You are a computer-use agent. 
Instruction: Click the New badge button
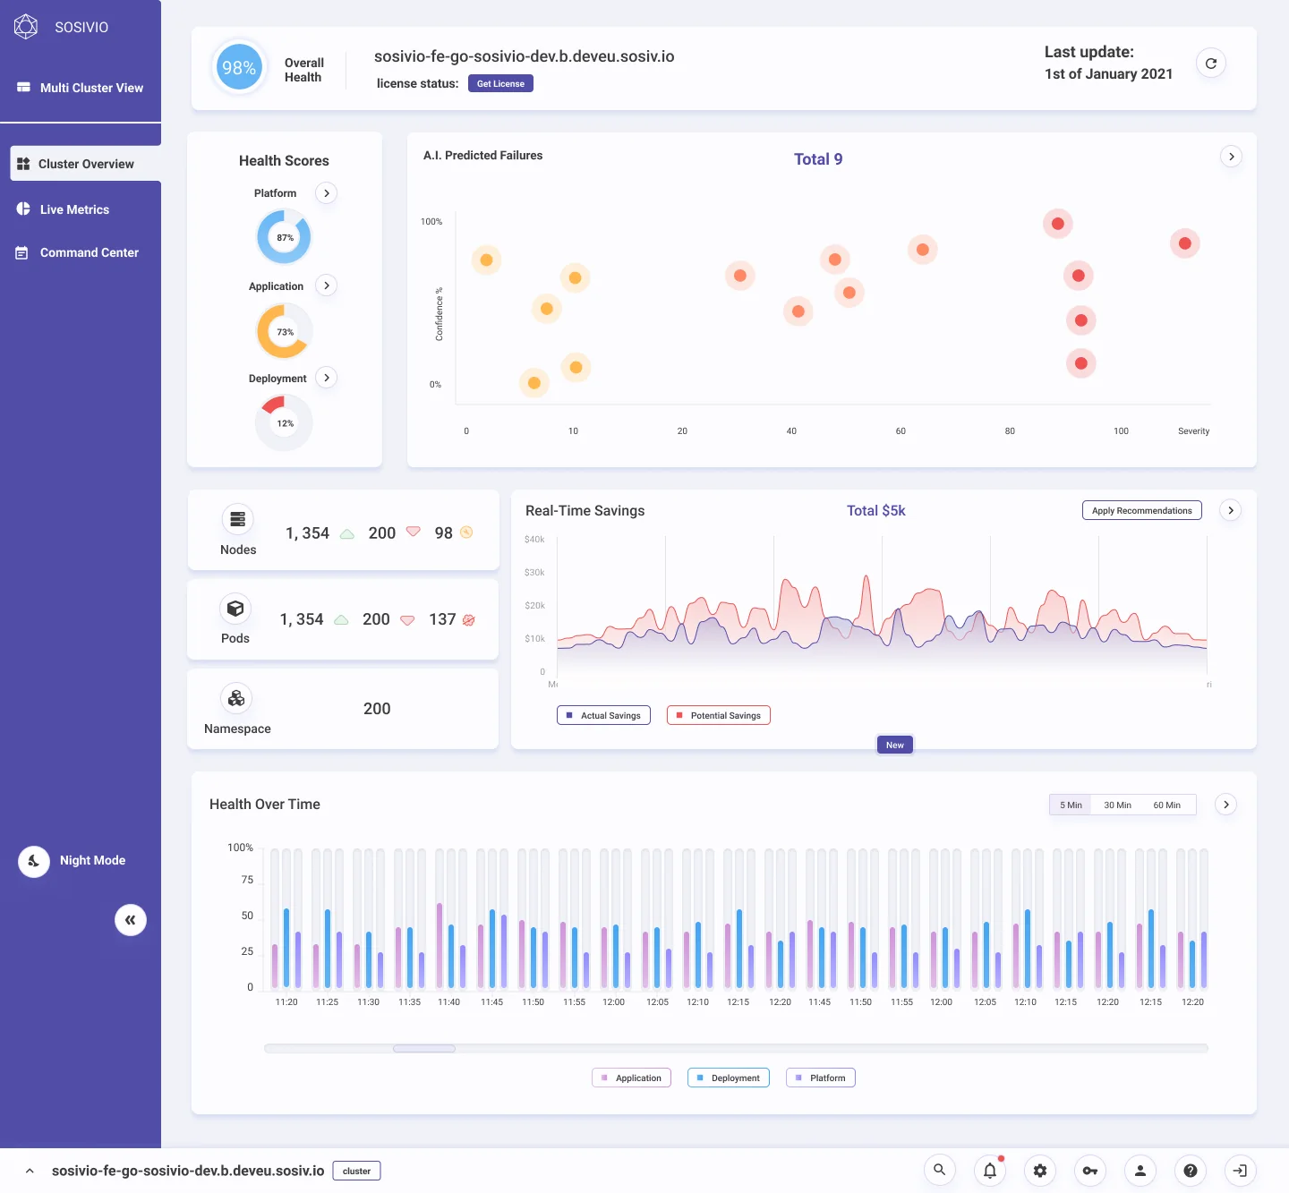[x=895, y=745]
